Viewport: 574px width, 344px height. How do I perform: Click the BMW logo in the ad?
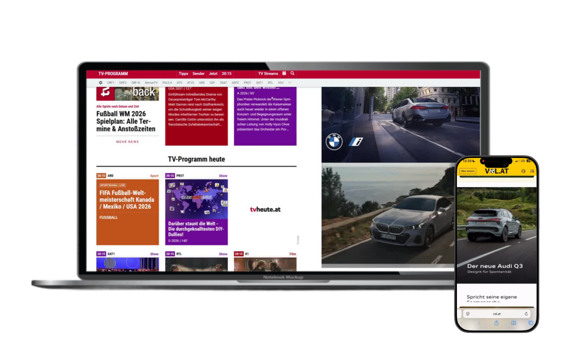point(334,142)
